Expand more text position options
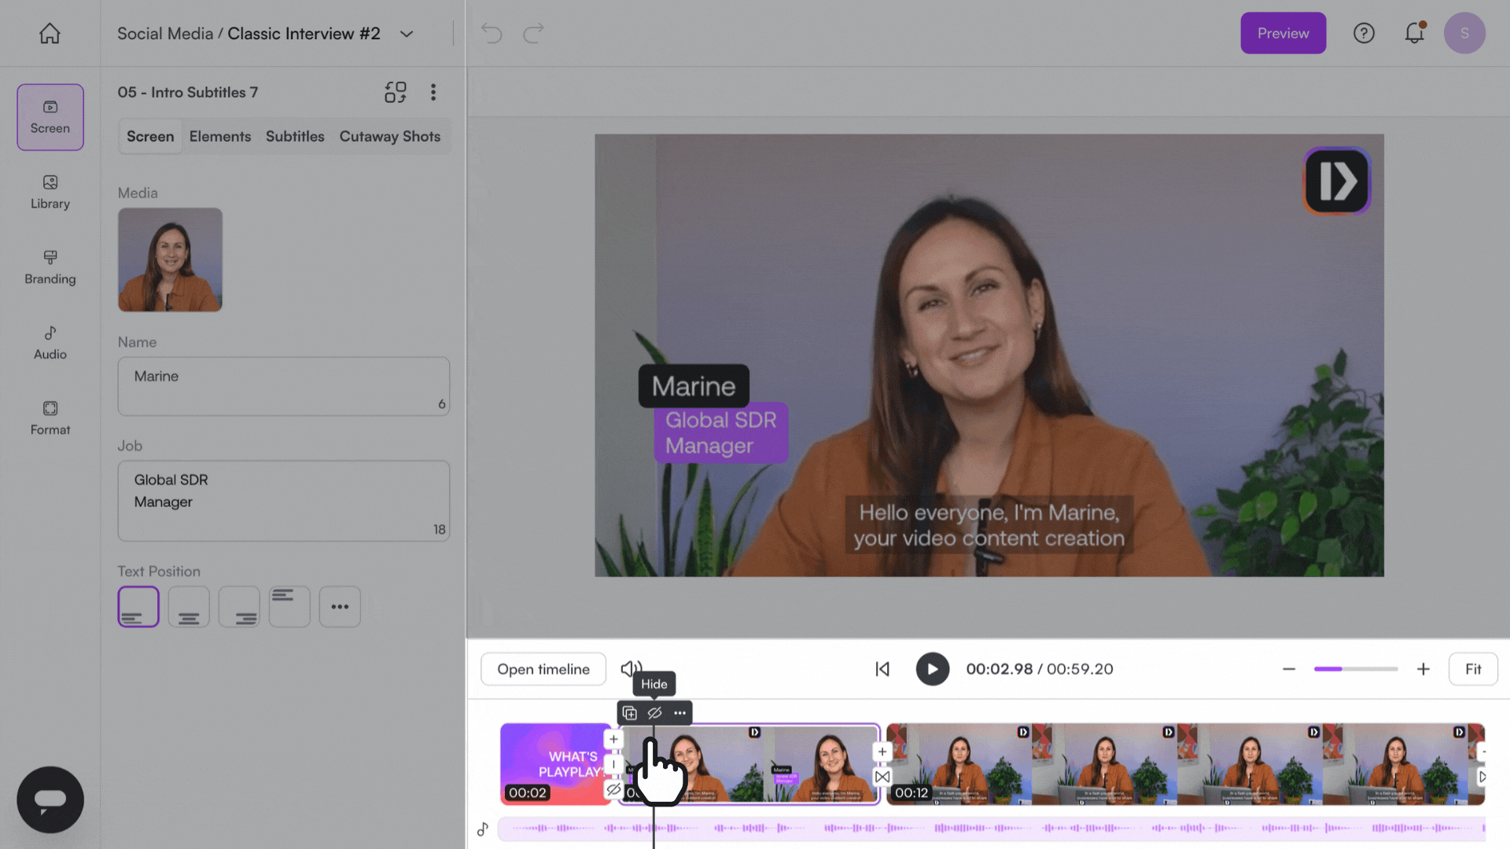This screenshot has height=849, width=1510. [340, 607]
